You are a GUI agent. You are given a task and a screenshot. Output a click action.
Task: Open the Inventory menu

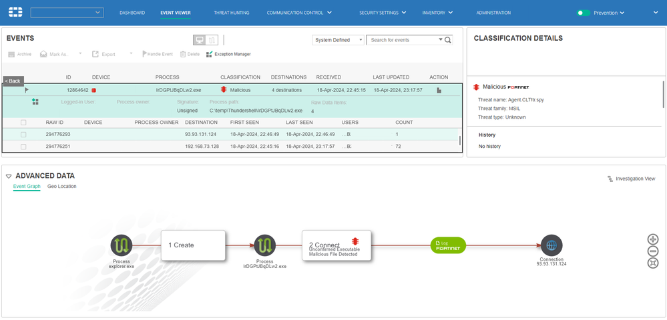click(x=437, y=13)
